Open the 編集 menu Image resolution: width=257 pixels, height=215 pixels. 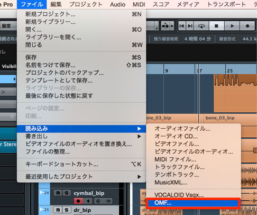(x=56, y=4)
